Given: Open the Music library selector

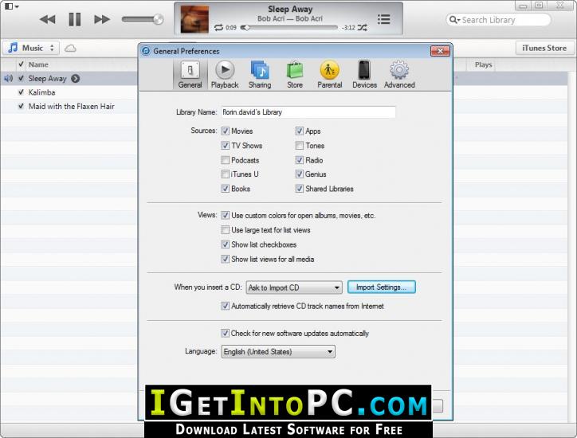Looking at the screenshot, I should click(31, 48).
